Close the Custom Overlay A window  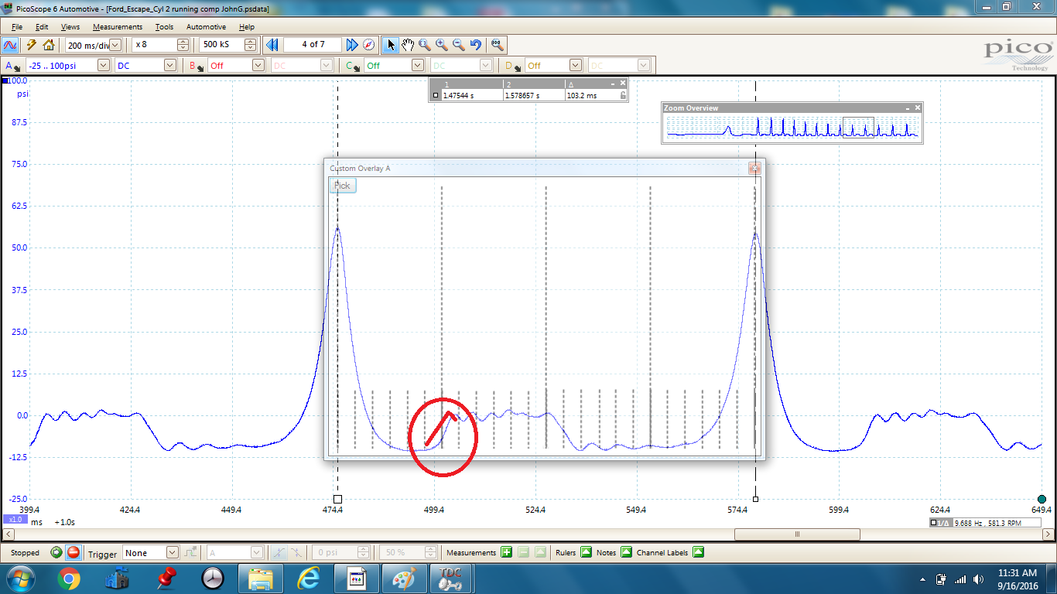(755, 168)
